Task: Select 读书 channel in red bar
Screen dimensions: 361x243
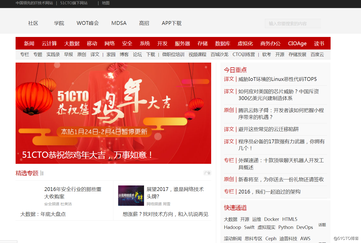Action: click(x=319, y=43)
